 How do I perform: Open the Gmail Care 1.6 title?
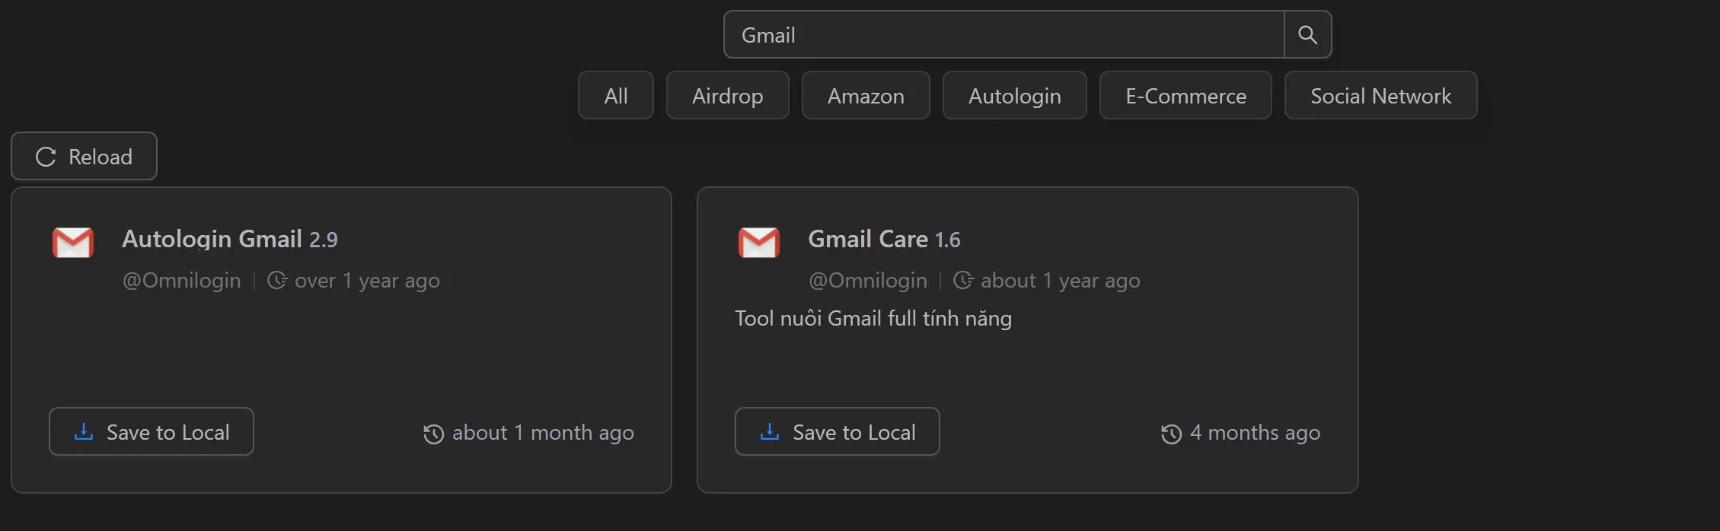click(883, 240)
